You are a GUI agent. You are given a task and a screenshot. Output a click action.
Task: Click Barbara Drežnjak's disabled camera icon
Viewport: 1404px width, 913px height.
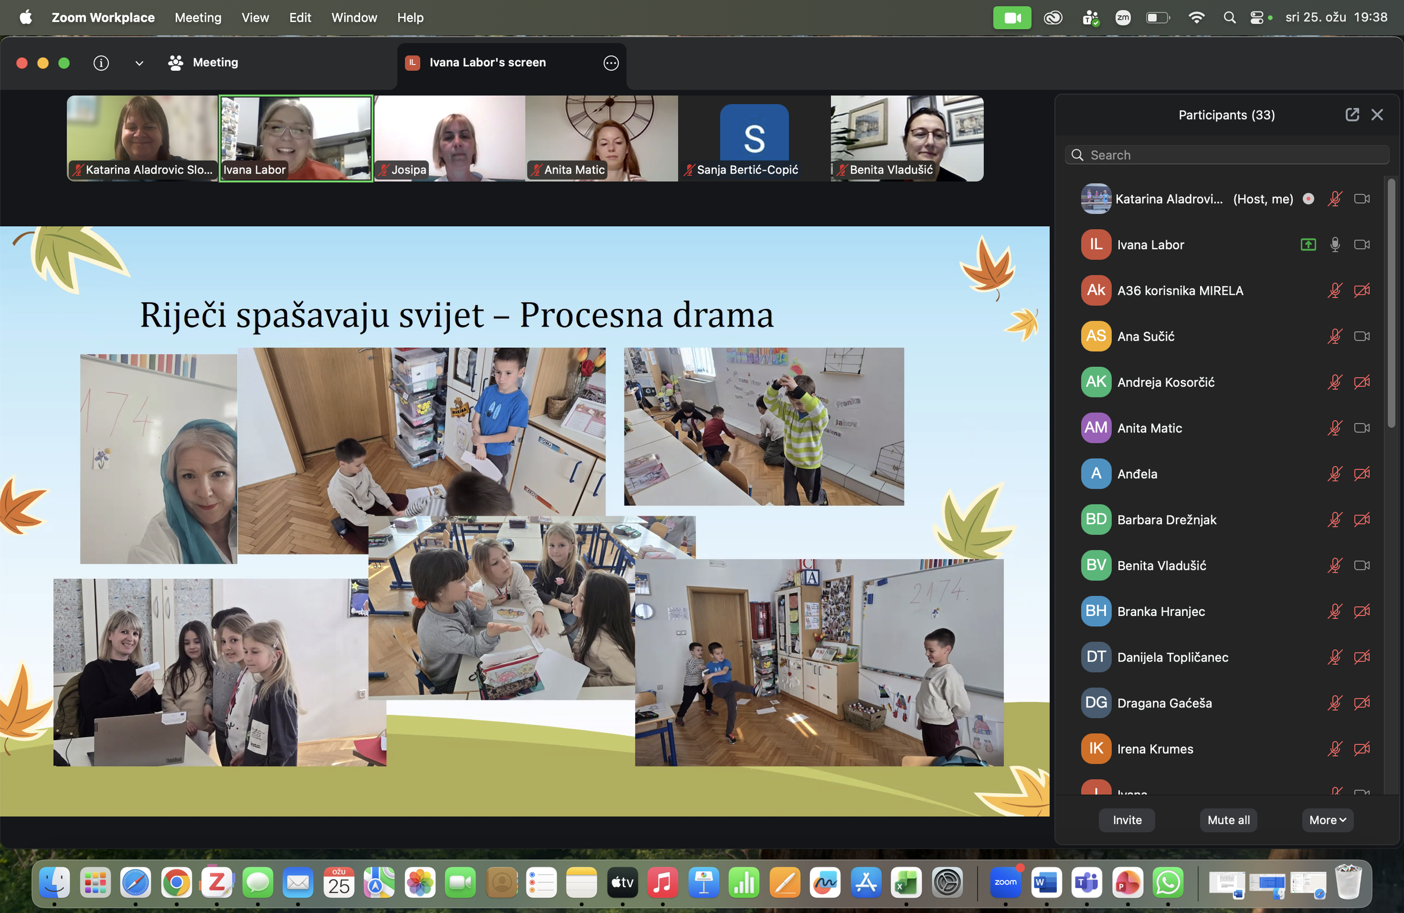point(1361,519)
